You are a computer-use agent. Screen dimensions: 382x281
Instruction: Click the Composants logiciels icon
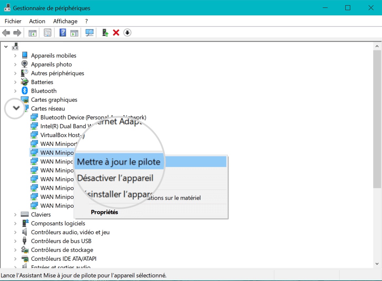[25, 223]
